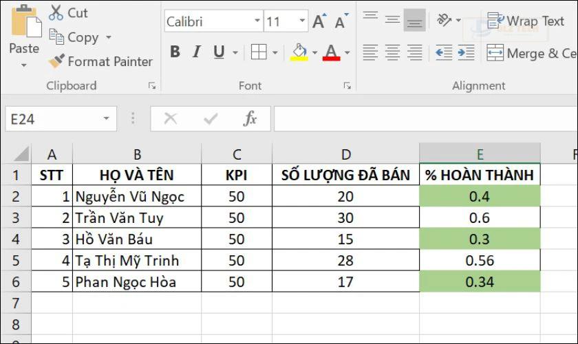The image size is (578, 344).
Task: Click cell with value 0.56
Action: click(x=480, y=260)
